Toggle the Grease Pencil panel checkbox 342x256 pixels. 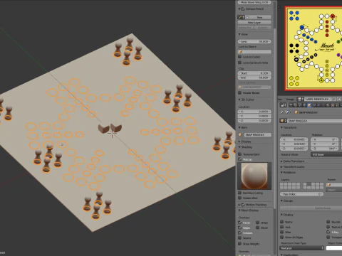243,9
